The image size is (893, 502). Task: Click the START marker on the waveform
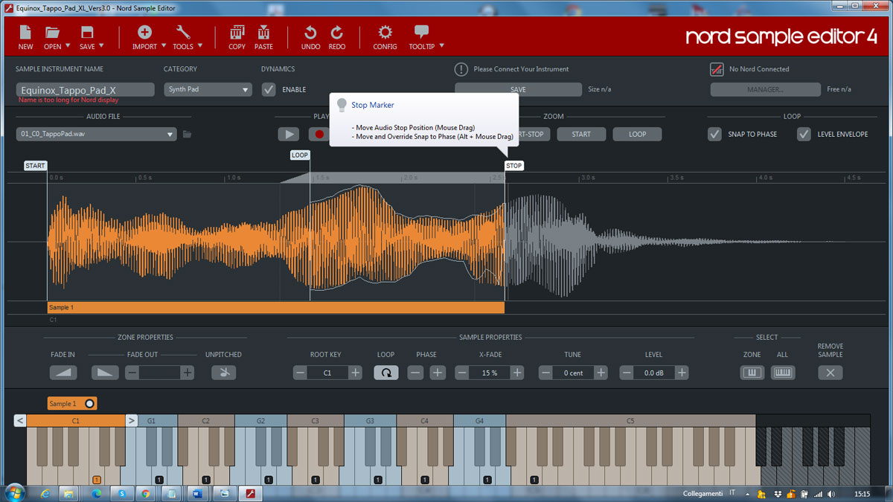click(x=35, y=166)
